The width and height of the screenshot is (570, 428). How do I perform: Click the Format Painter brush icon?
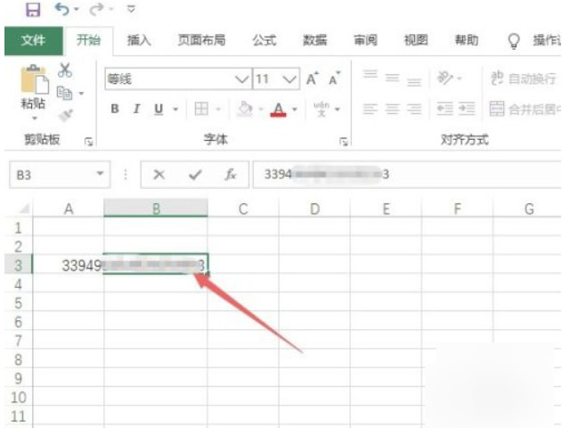[x=65, y=116]
